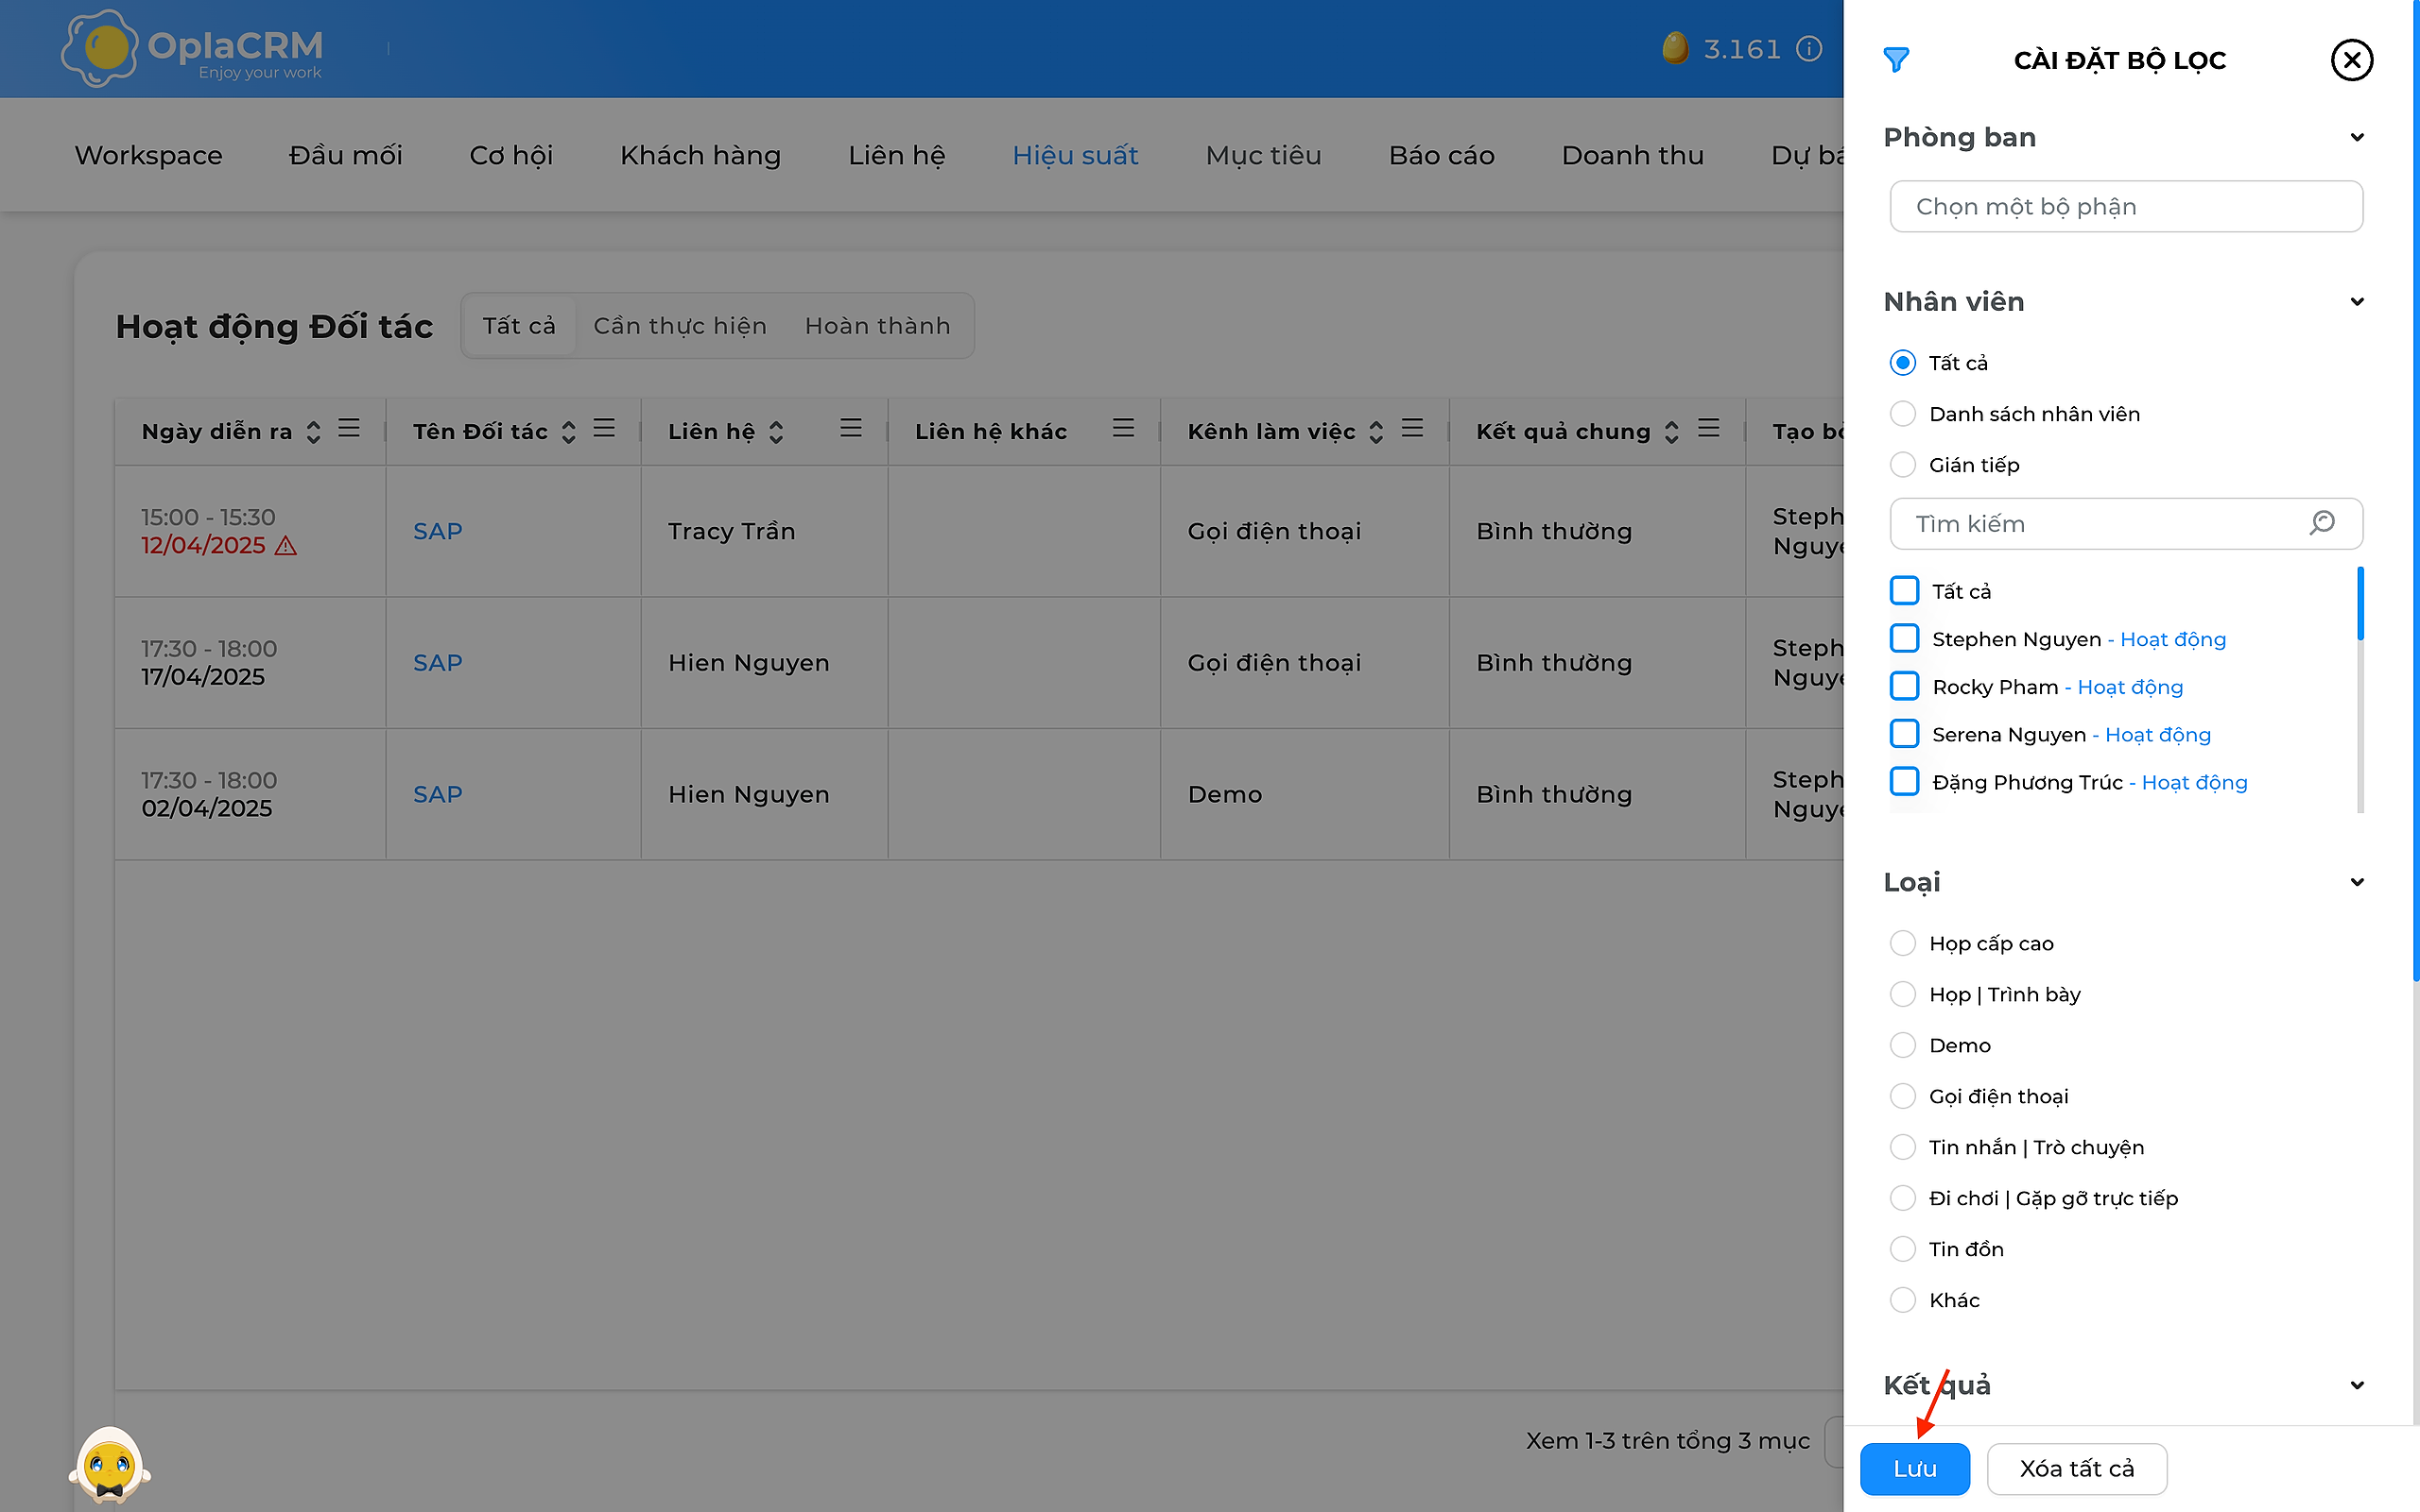Viewport: 2420px width, 1512px height.
Task: Open Mục tiêu menu item
Action: click(x=1263, y=155)
